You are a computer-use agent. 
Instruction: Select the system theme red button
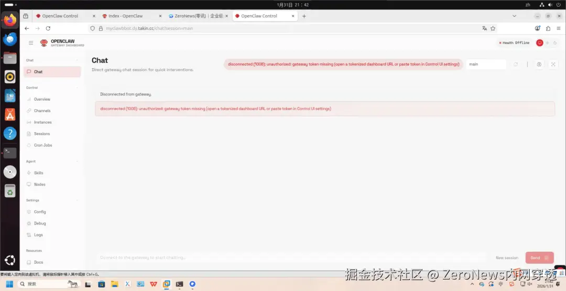[x=540, y=43]
